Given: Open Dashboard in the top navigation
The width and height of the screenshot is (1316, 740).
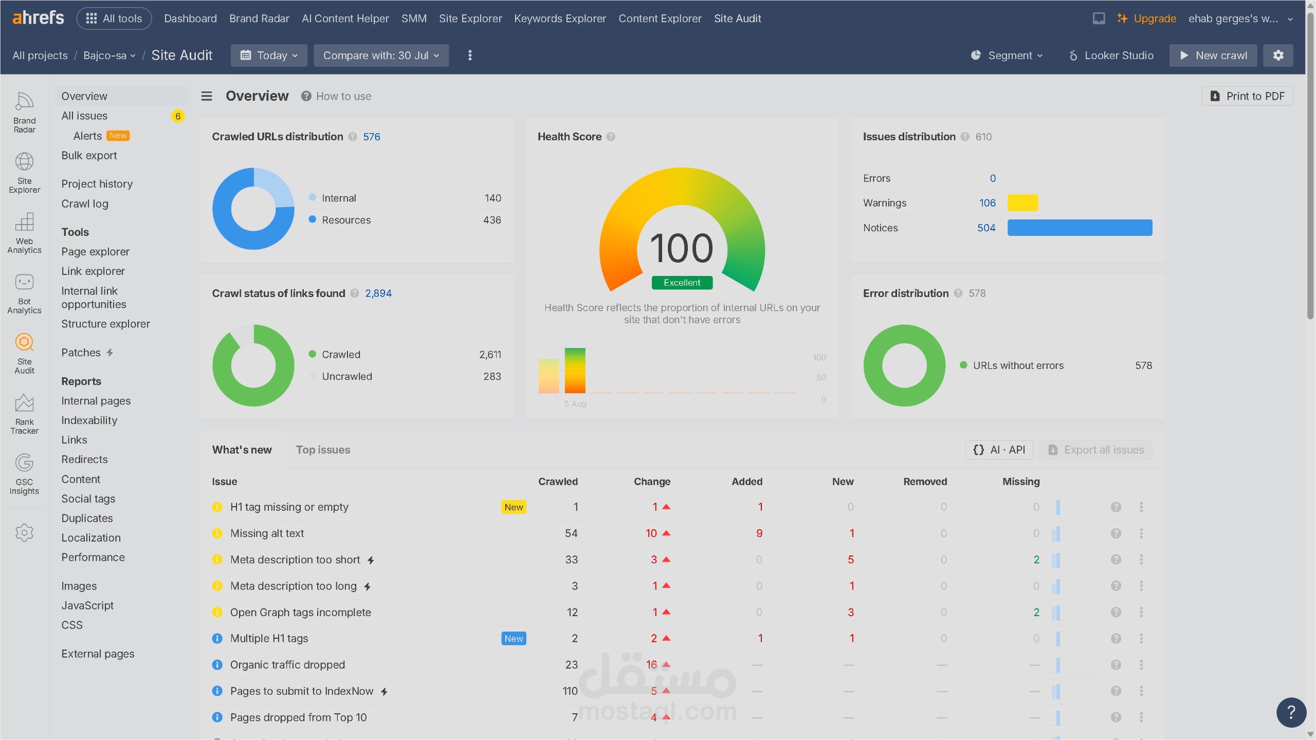Looking at the screenshot, I should [190, 18].
